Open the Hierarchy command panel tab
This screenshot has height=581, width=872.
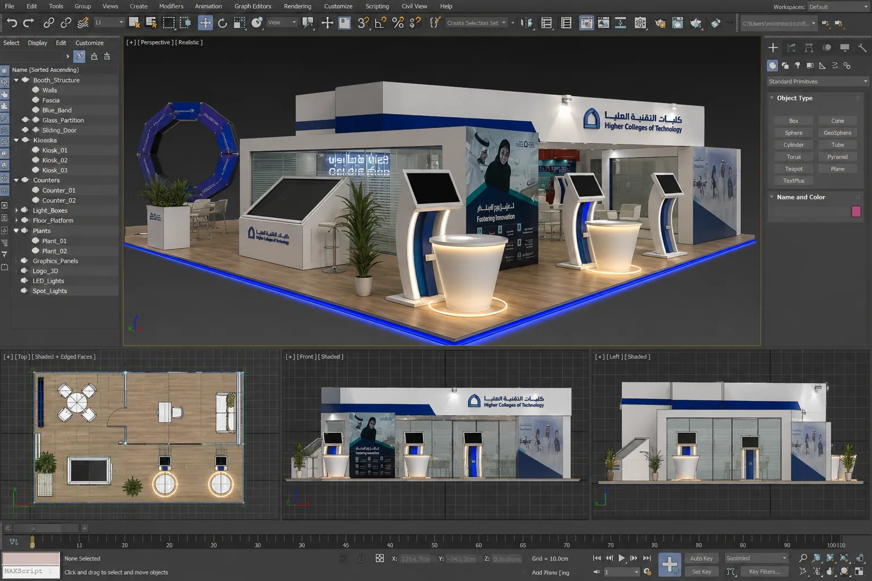pyautogui.click(x=809, y=48)
